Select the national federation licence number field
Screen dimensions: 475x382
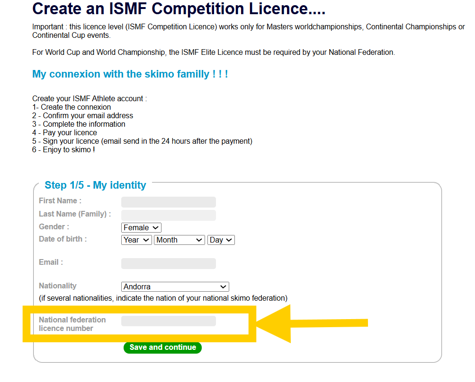168,321
